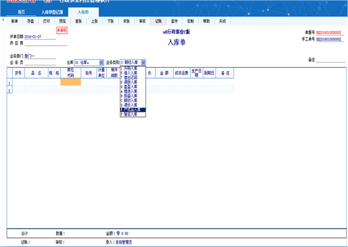Jump to last record with 末张
Viewport: 348px width, 247px height.
point(126,21)
